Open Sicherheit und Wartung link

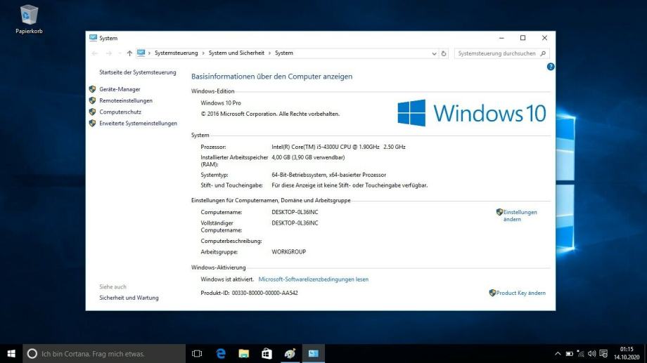pyautogui.click(x=129, y=298)
